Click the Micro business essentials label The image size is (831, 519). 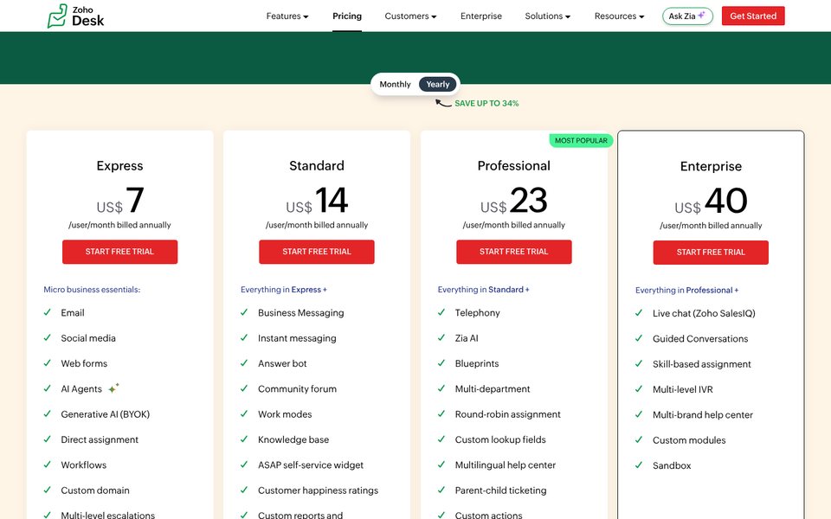pos(92,290)
